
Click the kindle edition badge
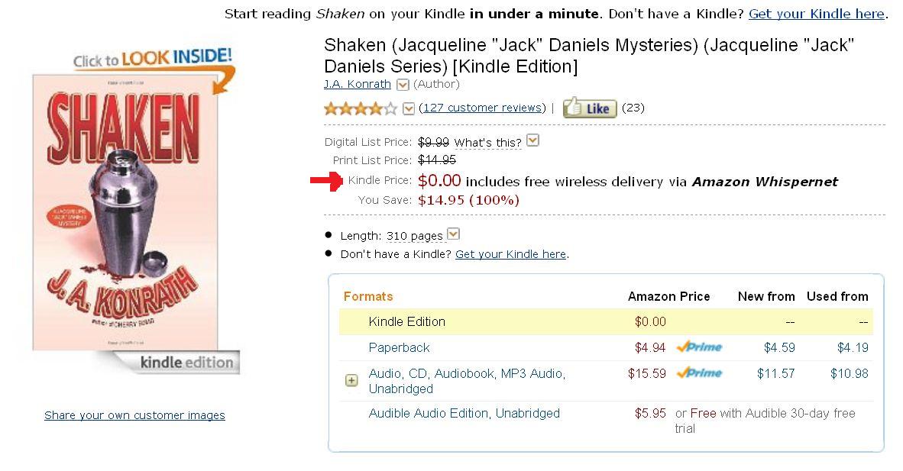[186, 363]
